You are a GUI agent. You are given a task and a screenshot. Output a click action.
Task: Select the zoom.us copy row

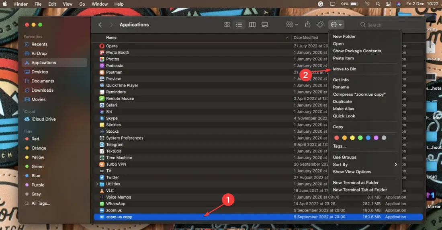pyautogui.click(x=258, y=217)
